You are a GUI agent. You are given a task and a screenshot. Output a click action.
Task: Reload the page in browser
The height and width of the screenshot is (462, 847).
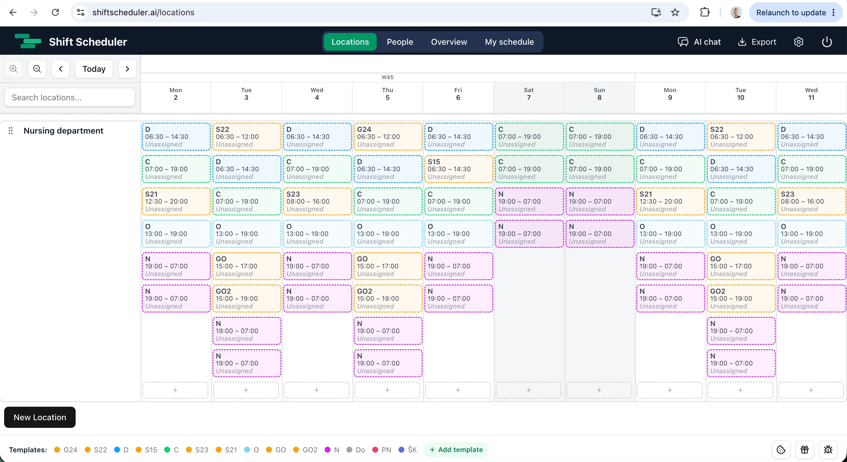(x=55, y=12)
